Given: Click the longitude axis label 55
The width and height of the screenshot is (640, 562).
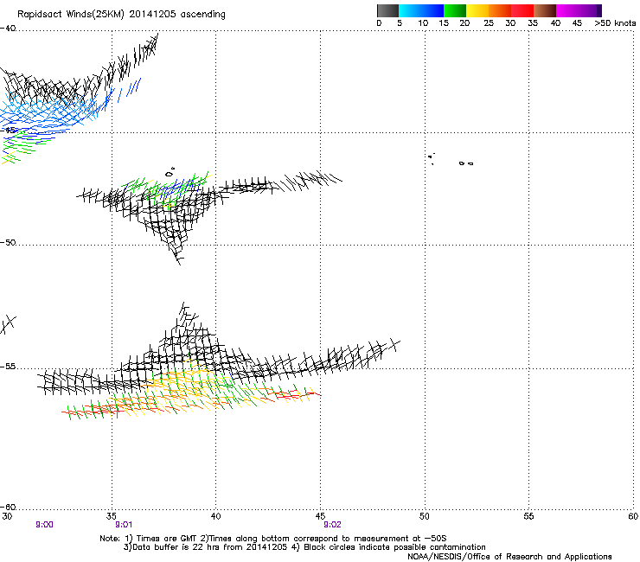Looking at the screenshot, I should (x=528, y=516).
